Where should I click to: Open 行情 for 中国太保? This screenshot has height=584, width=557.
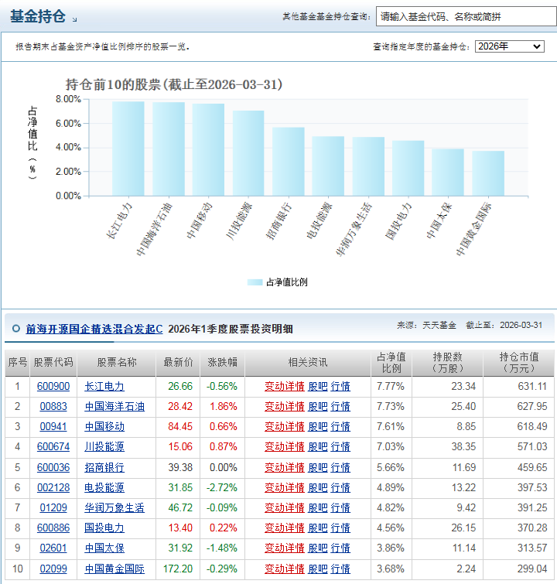tap(340, 548)
